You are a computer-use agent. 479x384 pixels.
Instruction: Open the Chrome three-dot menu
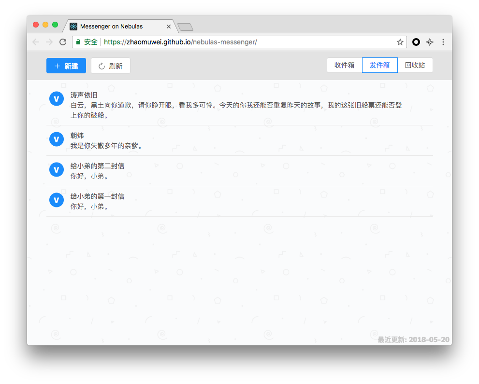tap(443, 42)
